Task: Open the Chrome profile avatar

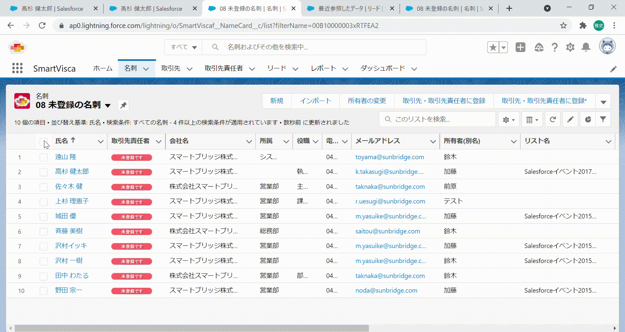Action: tap(599, 25)
